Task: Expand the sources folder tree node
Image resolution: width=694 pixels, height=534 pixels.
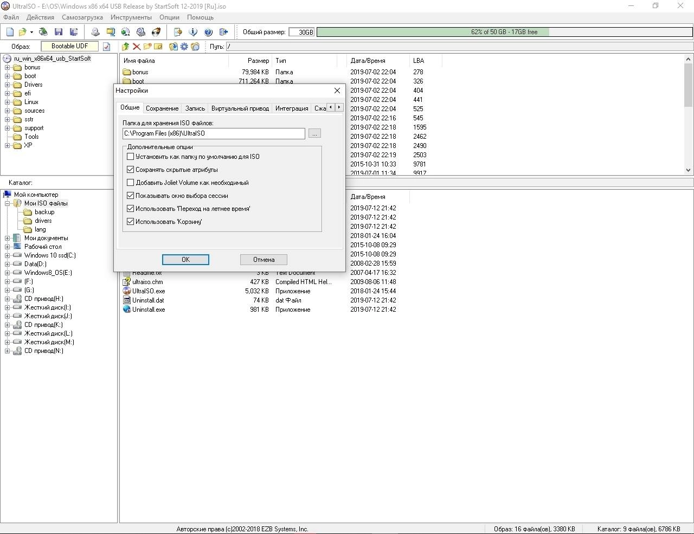Action: click(x=8, y=111)
